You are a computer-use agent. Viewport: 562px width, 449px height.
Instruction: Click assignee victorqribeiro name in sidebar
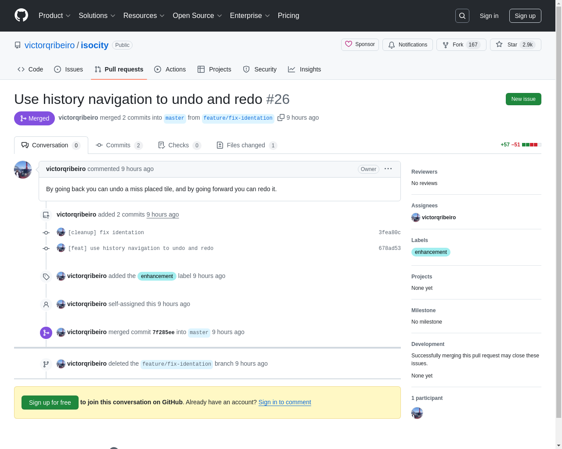coord(439,217)
